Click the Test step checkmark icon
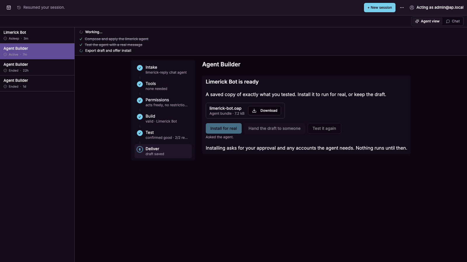The image size is (467, 262). click(140, 133)
